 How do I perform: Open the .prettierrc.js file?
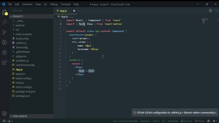pyautogui.click(x=22, y=60)
